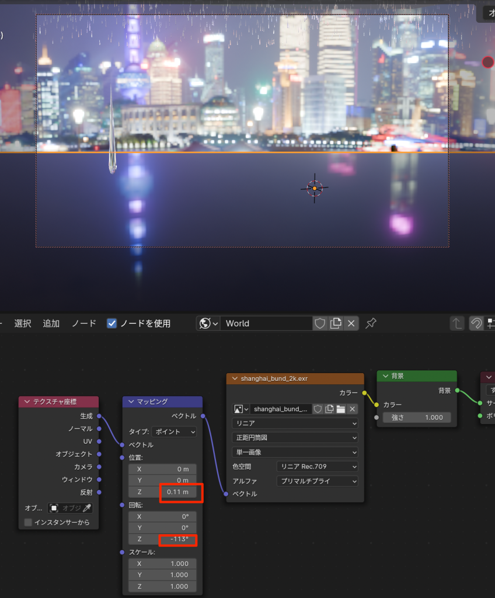This screenshot has width=495, height=598.
Task: Open the ノード menu
Action: click(x=84, y=324)
